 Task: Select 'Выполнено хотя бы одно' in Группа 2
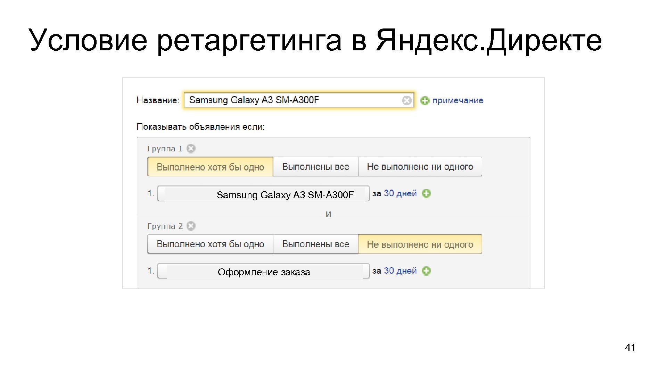tap(210, 244)
